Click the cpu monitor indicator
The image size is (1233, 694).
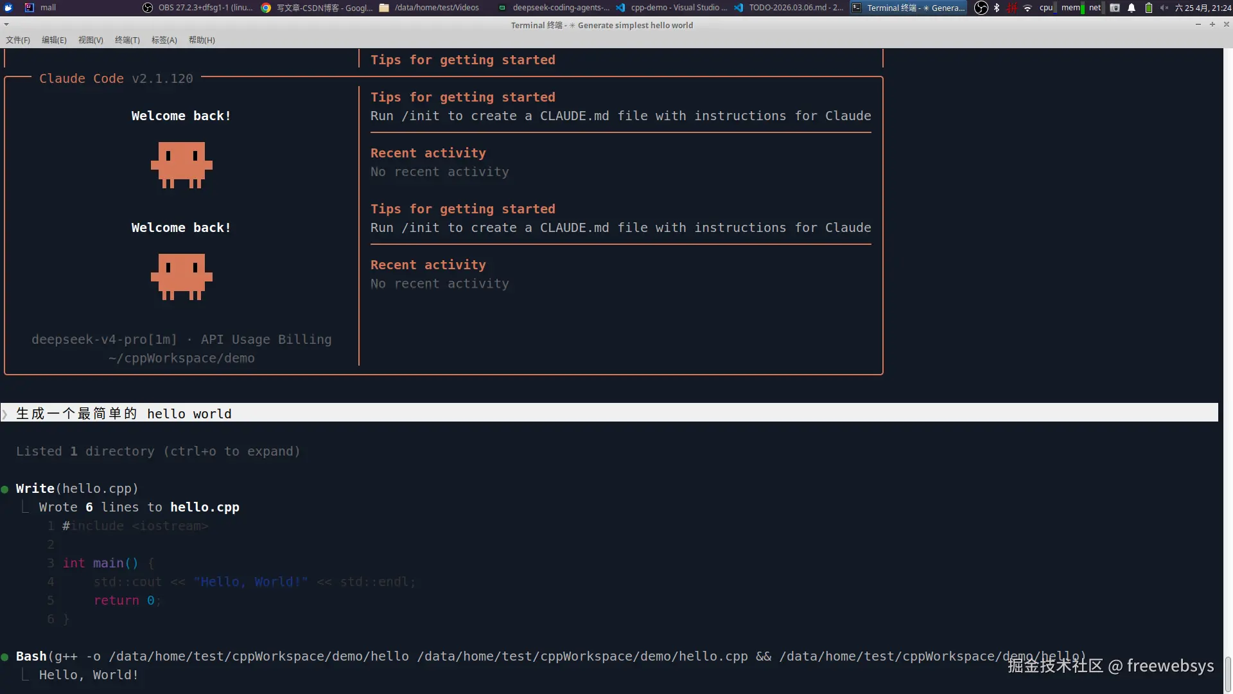1047,8
